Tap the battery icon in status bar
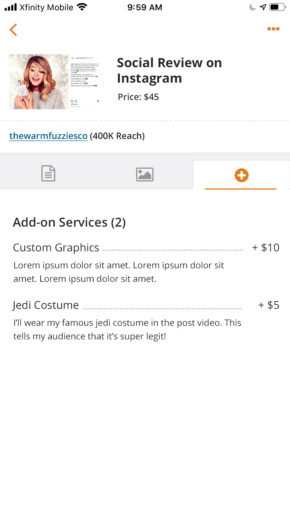 coord(277,7)
